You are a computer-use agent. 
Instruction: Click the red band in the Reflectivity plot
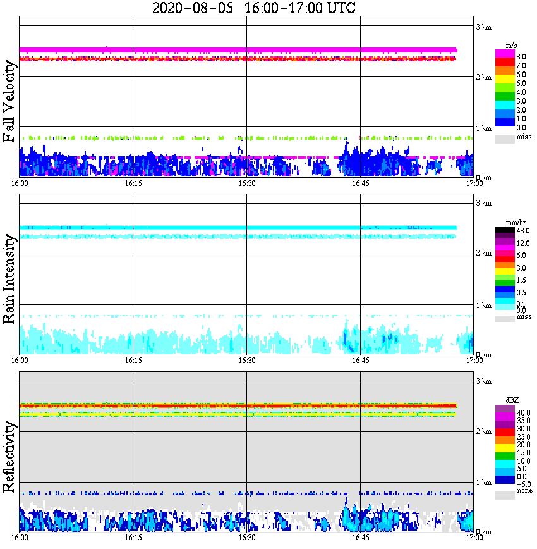238,406
